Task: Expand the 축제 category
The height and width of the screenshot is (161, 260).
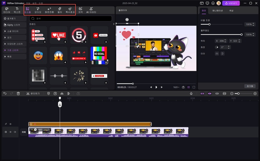Action: (15, 57)
